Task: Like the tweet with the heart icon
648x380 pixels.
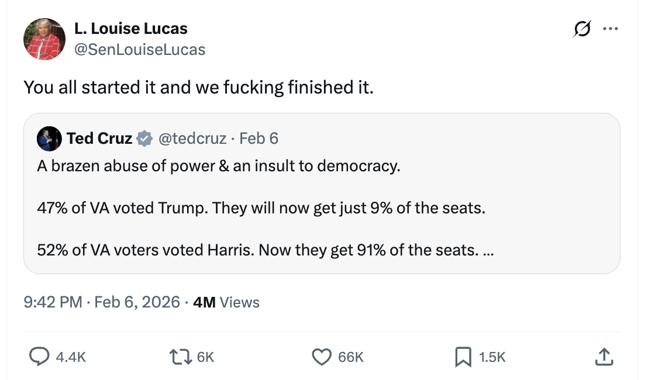Action: (321, 356)
